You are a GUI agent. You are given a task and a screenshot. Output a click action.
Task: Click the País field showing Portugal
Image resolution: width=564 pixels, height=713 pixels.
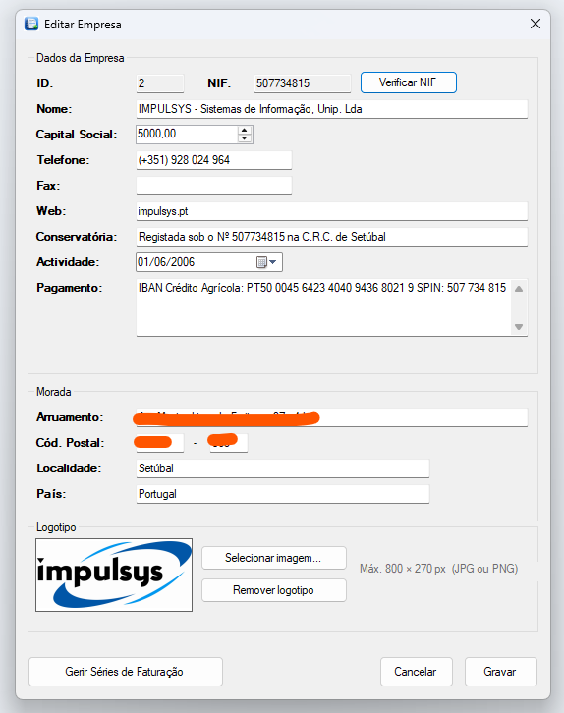point(282,494)
